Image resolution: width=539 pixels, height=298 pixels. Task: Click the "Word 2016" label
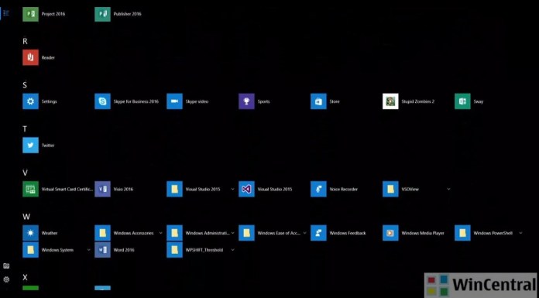[124, 250]
